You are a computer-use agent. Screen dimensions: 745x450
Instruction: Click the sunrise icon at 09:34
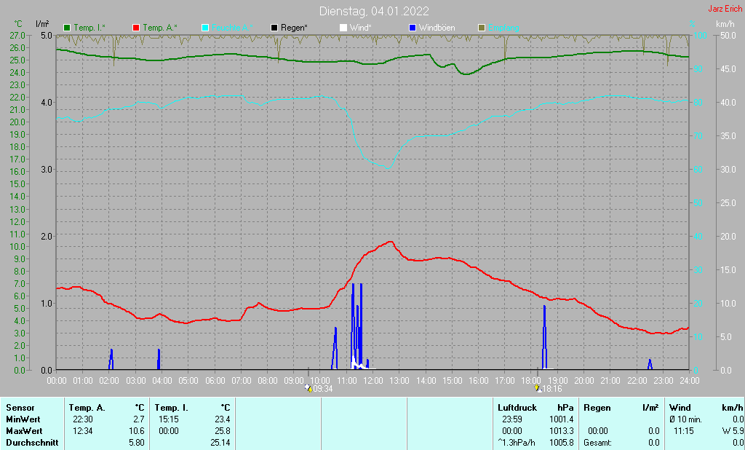[309, 389]
